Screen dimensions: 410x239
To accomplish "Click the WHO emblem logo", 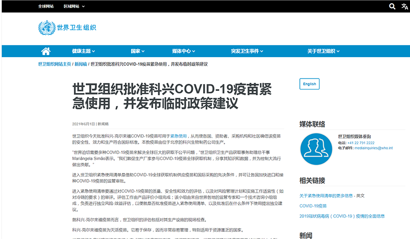I will (x=47, y=28).
